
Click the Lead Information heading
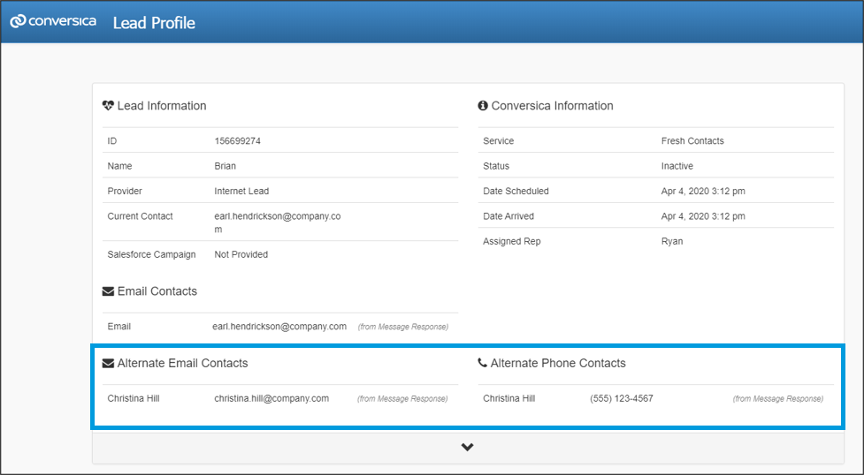coord(162,106)
